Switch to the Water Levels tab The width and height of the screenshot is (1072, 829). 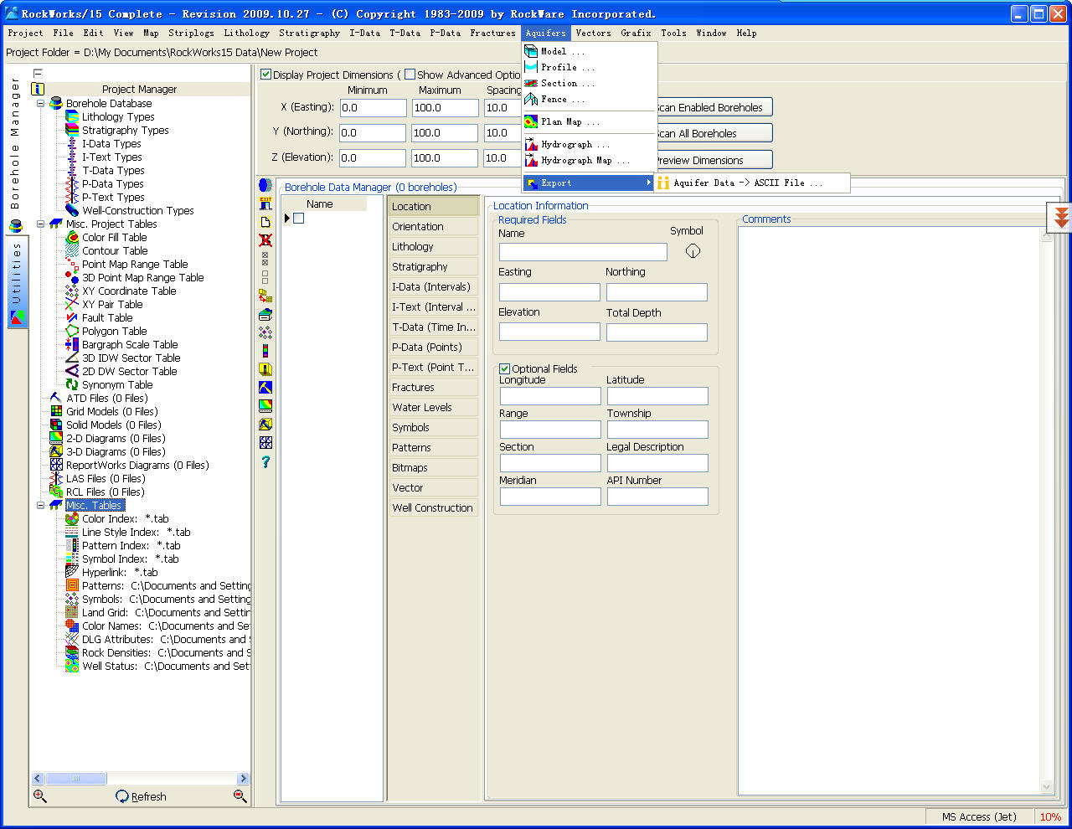point(433,407)
